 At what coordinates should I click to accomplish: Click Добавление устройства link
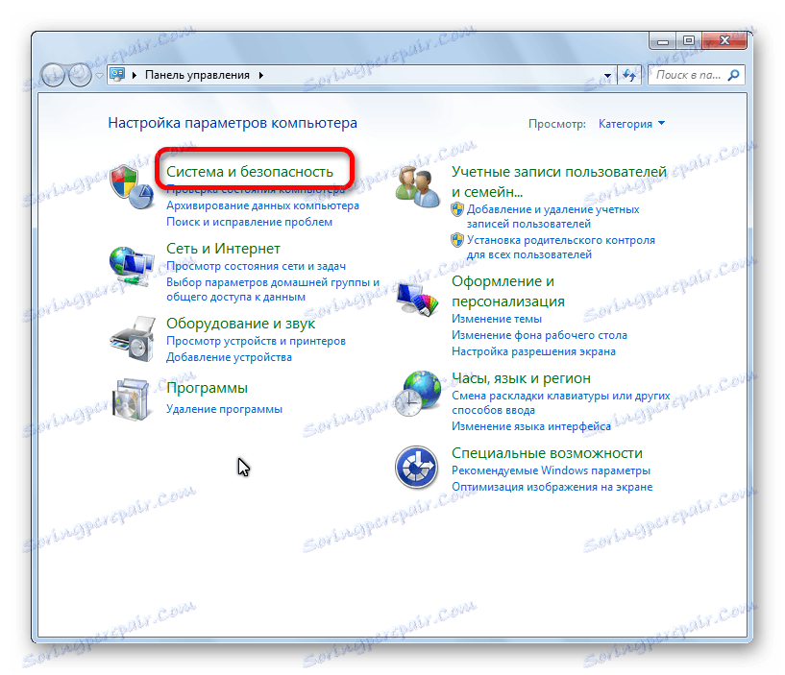pyautogui.click(x=229, y=357)
